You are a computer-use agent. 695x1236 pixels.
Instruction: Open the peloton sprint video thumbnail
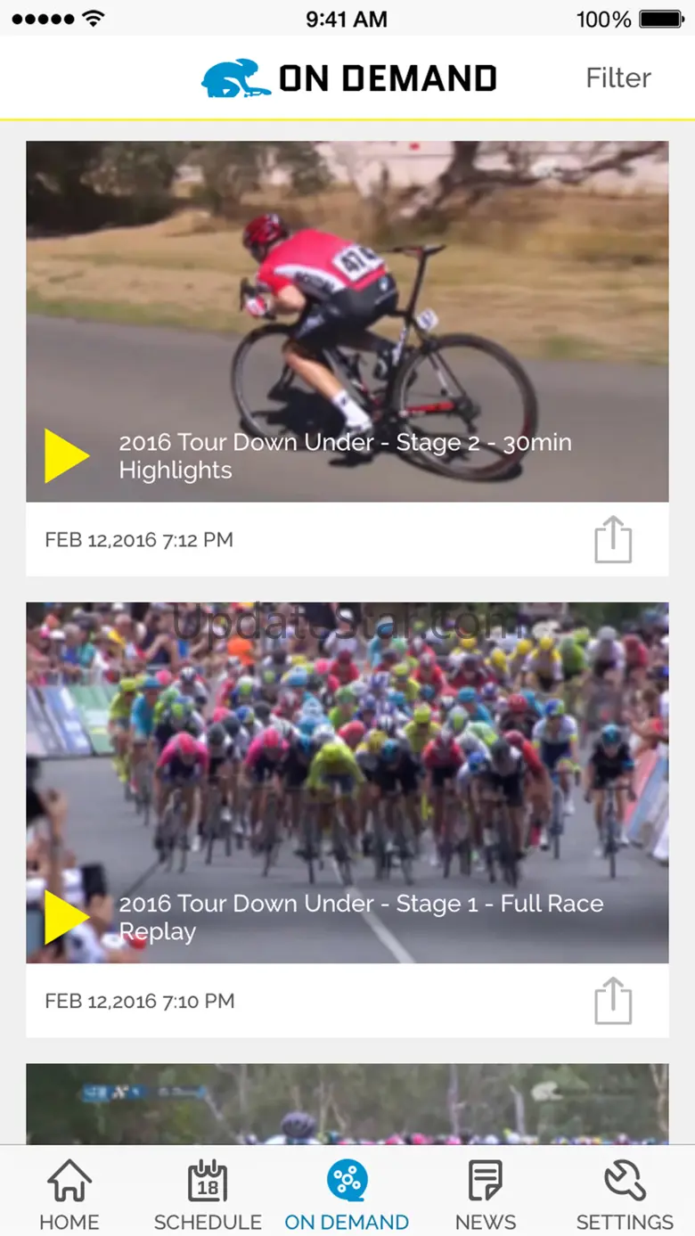coord(347,783)
